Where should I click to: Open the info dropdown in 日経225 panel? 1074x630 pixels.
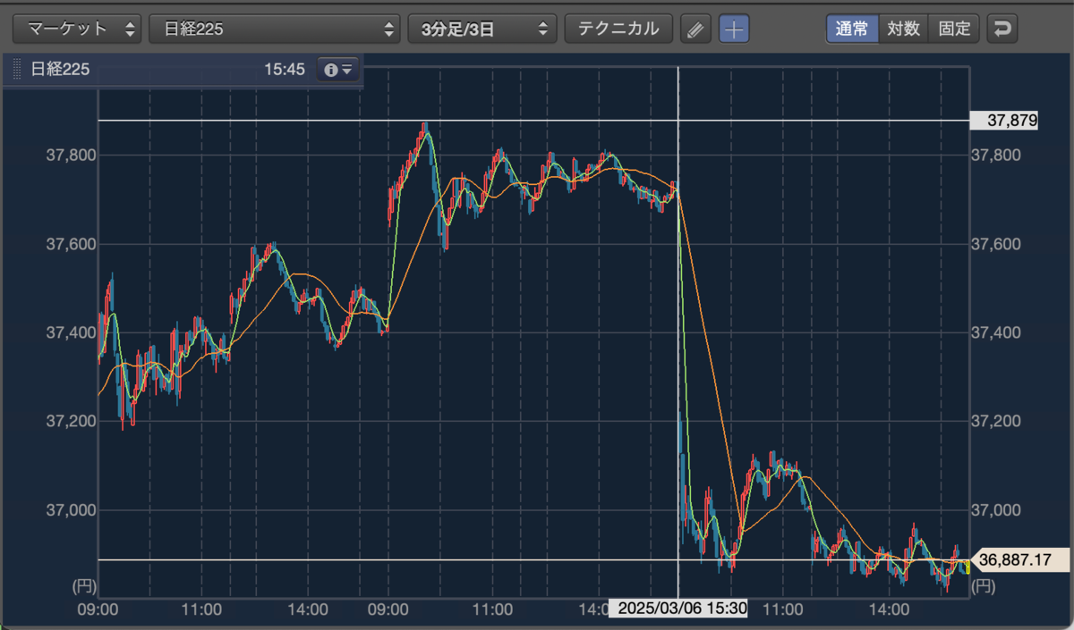pyautogui.click(x=338, y=70)
